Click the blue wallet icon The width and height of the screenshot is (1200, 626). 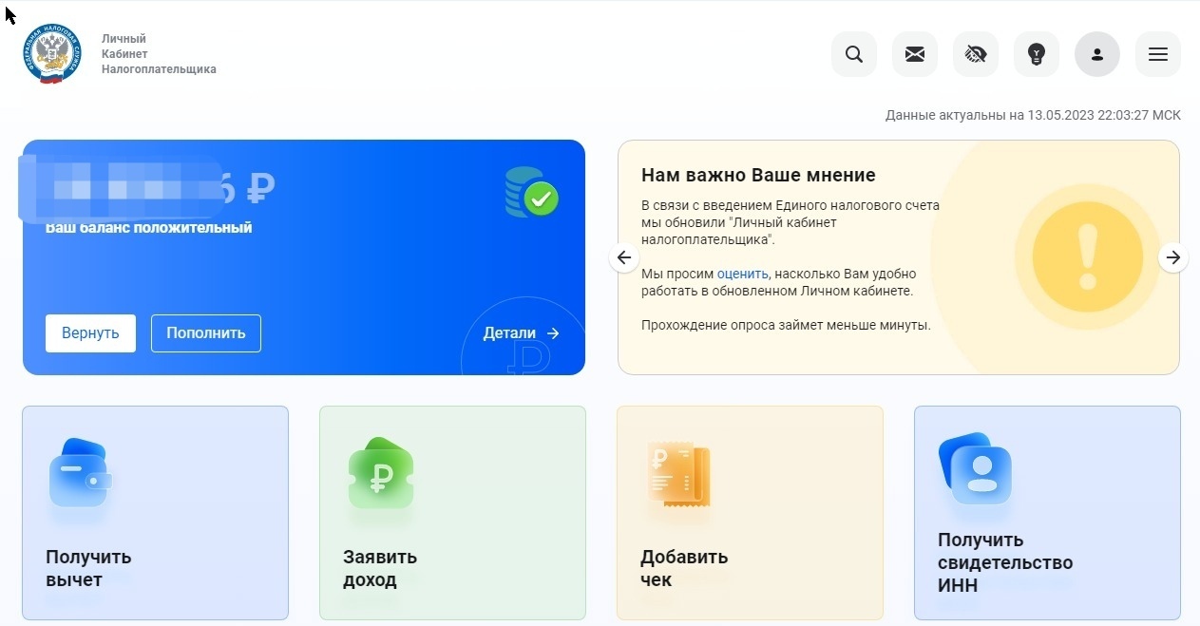[x=80, y=474]
